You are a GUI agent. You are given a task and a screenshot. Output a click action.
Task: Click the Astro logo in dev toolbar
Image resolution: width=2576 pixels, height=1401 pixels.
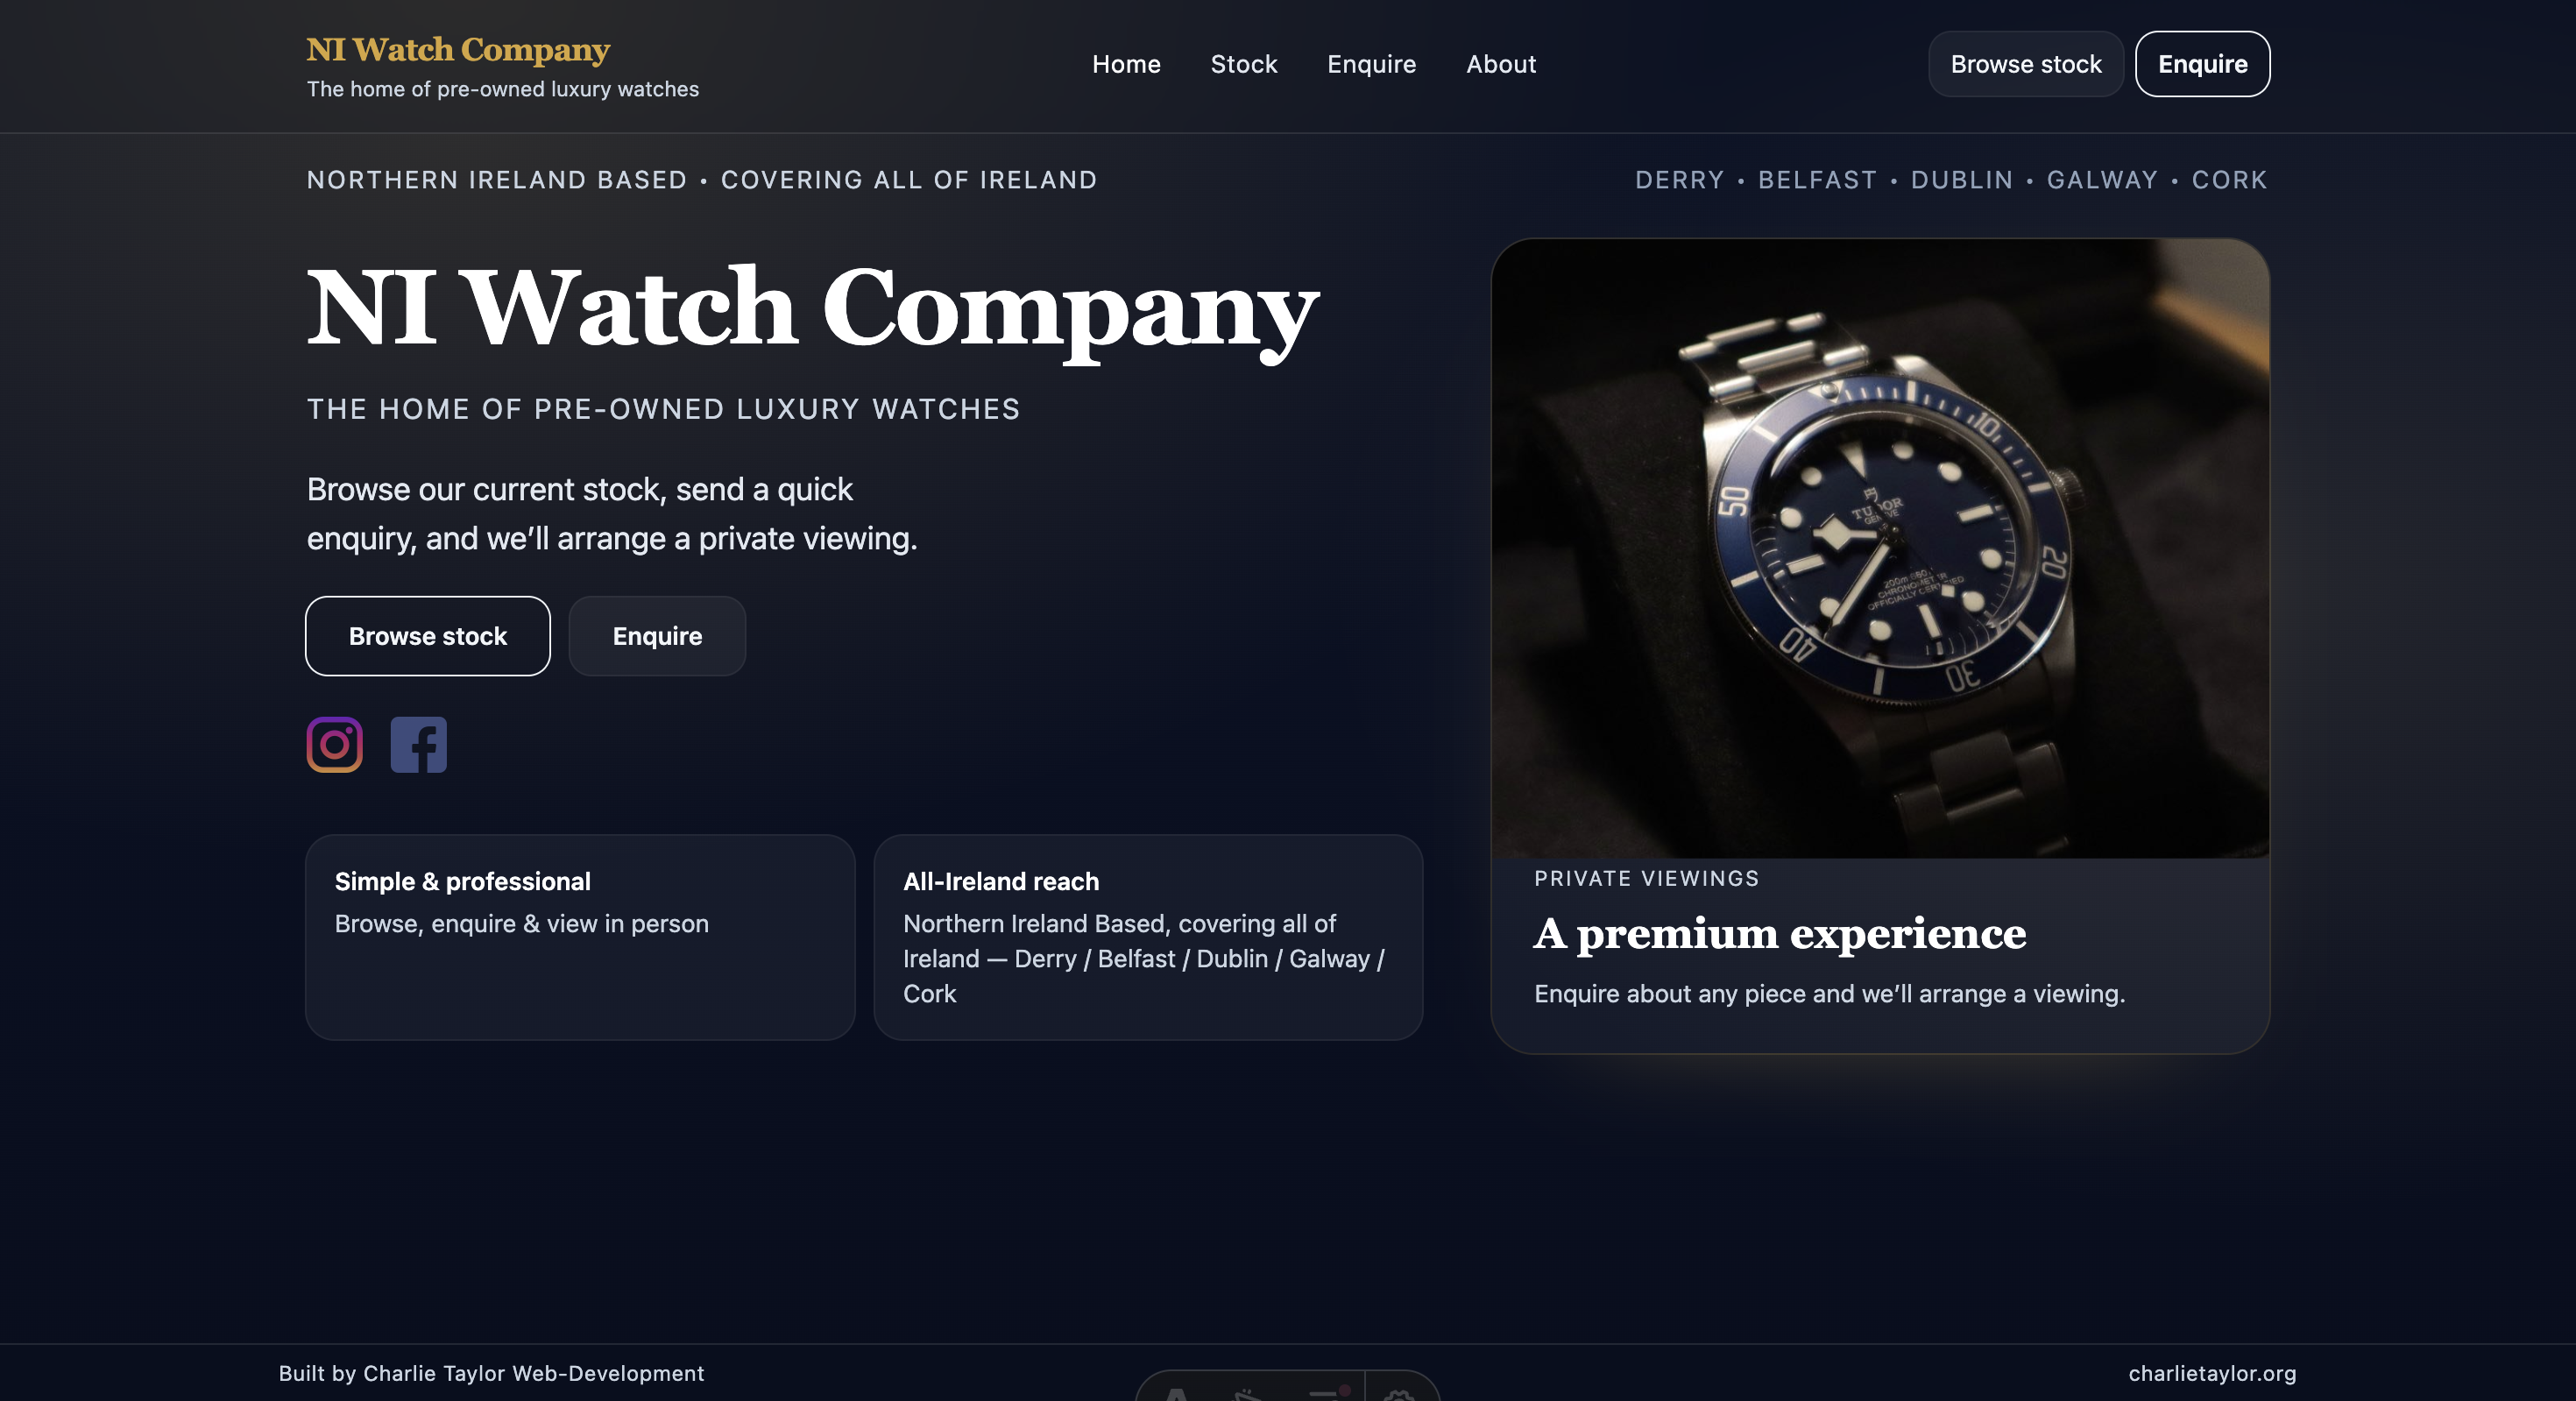[x=1178, y=1393]
